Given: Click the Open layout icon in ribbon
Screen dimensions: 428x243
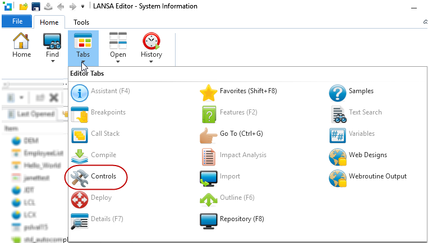Looking at the screenshot, I should 118,40.
